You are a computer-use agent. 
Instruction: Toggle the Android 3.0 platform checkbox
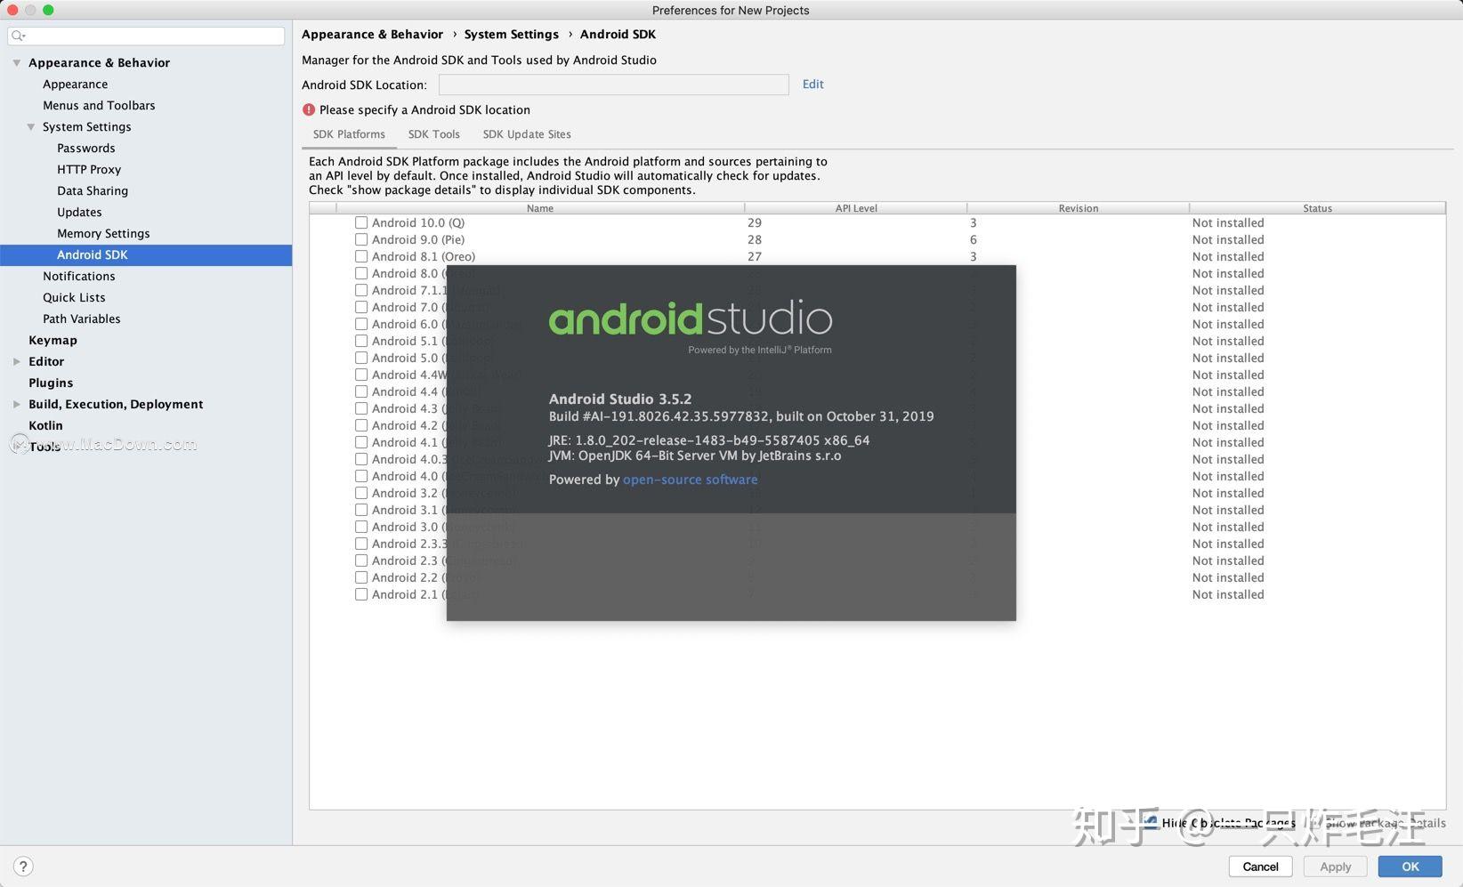(x=361, y=527)
